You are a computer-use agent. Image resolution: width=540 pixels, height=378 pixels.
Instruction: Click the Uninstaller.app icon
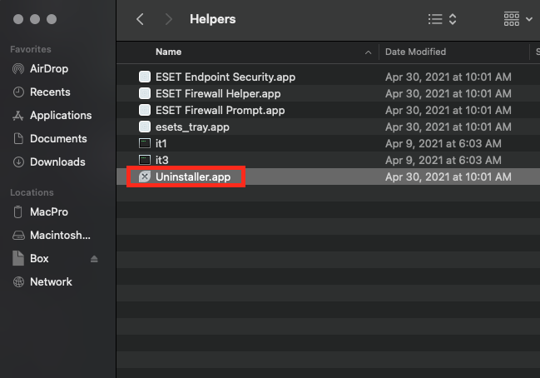pyautogui.click(x=145, y=177)
